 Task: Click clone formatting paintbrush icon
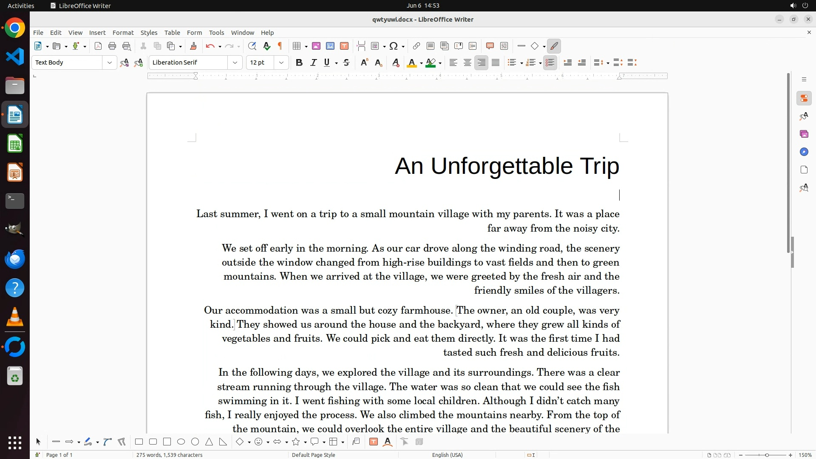pyautogui.click(x=193, y=46)
